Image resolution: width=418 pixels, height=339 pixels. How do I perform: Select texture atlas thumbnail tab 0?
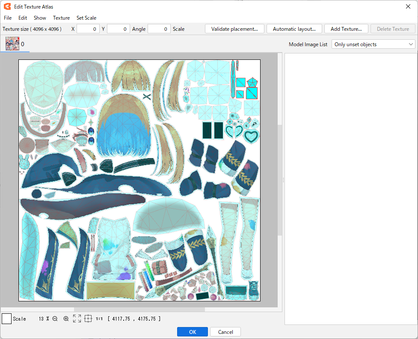click(13, 44)
